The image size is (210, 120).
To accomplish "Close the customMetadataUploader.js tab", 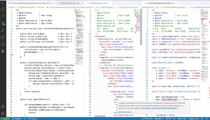I will tap(176, 3).
